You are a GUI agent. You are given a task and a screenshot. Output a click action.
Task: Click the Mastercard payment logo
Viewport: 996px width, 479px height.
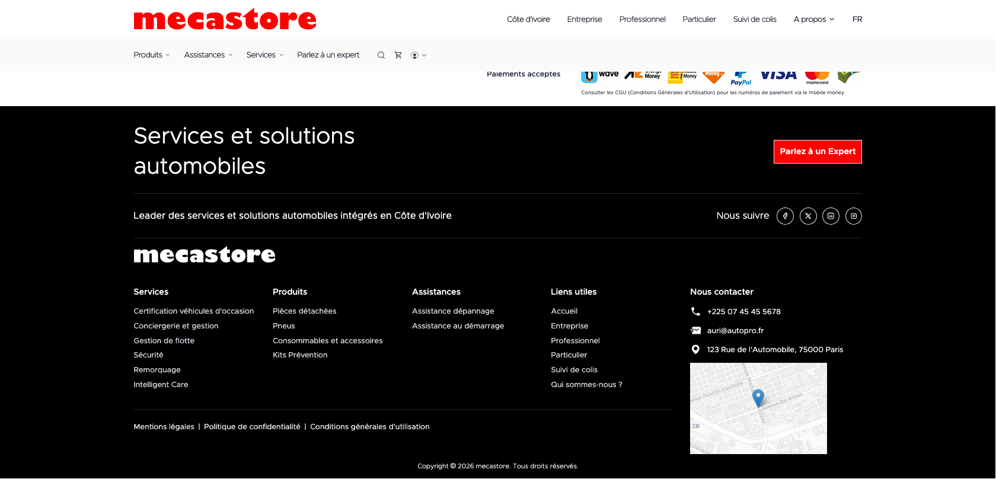(x=817, y=78)
